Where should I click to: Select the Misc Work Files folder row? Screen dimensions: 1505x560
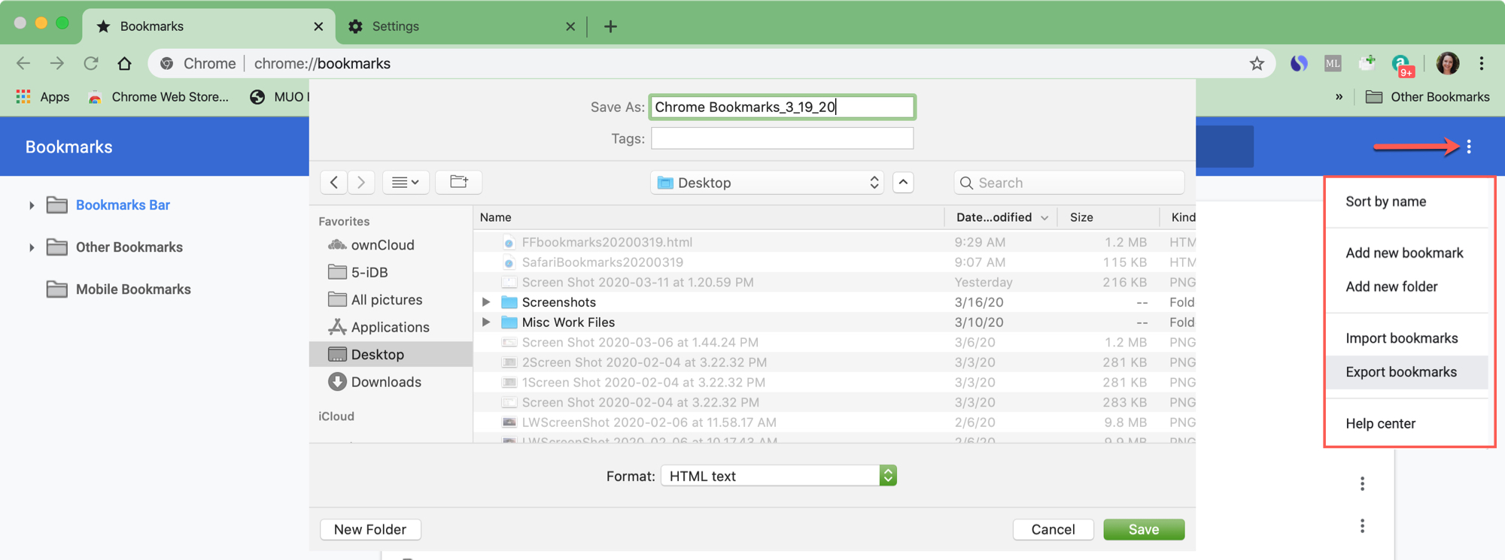point(835,322)
